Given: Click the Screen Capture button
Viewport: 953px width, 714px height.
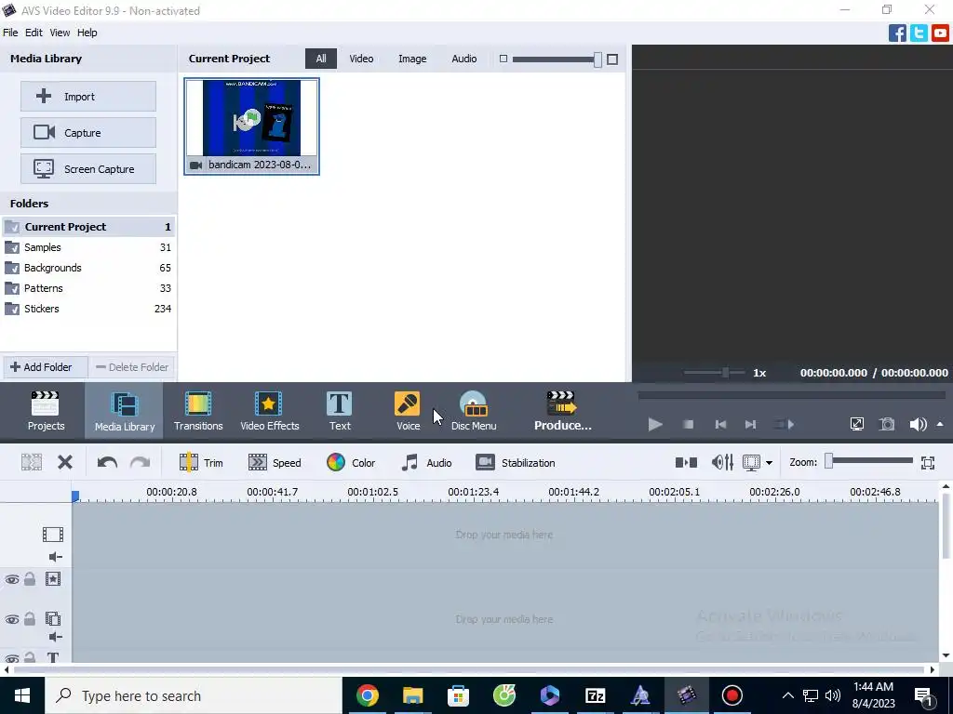Looking at the screenshot, I should click(88, 169).
